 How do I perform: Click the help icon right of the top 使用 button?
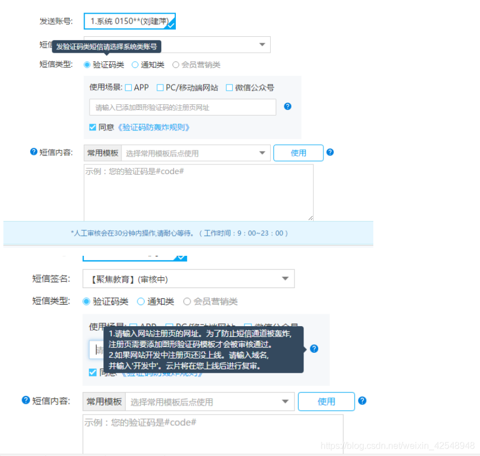[330, 153]
